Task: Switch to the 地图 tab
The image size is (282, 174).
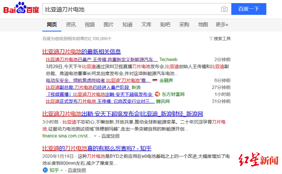Action: [203, 25]
